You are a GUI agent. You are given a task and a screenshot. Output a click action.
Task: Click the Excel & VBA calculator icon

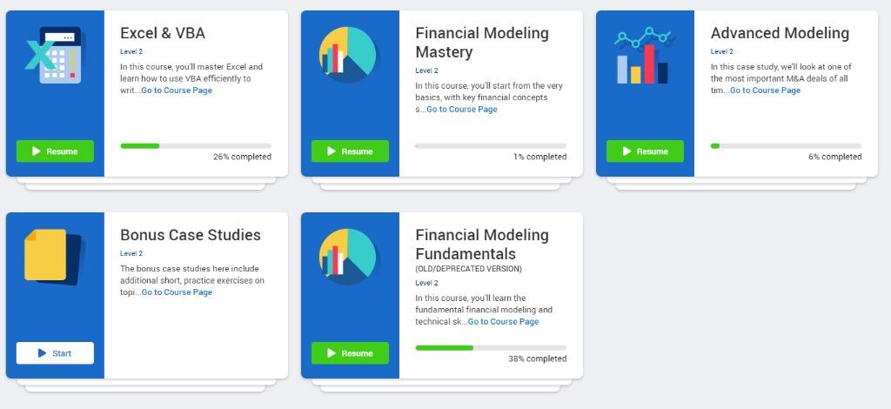(x=55, y=55)
